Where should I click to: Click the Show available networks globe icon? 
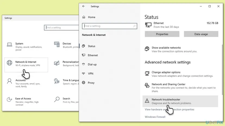coord(147,49)
